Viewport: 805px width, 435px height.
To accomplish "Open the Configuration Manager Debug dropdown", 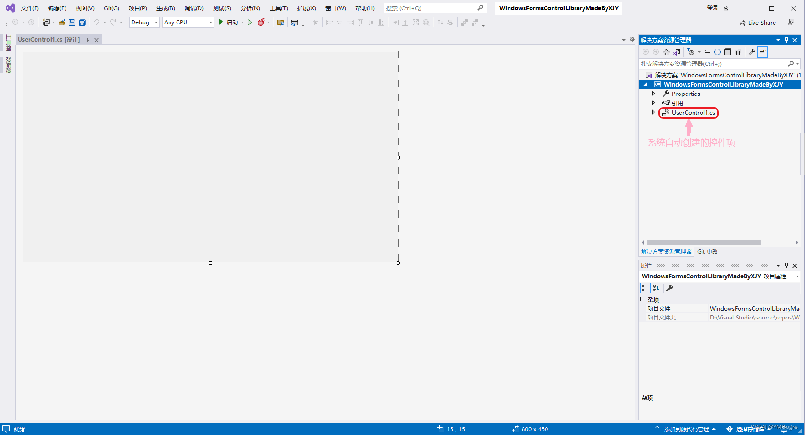I will 144,22.
